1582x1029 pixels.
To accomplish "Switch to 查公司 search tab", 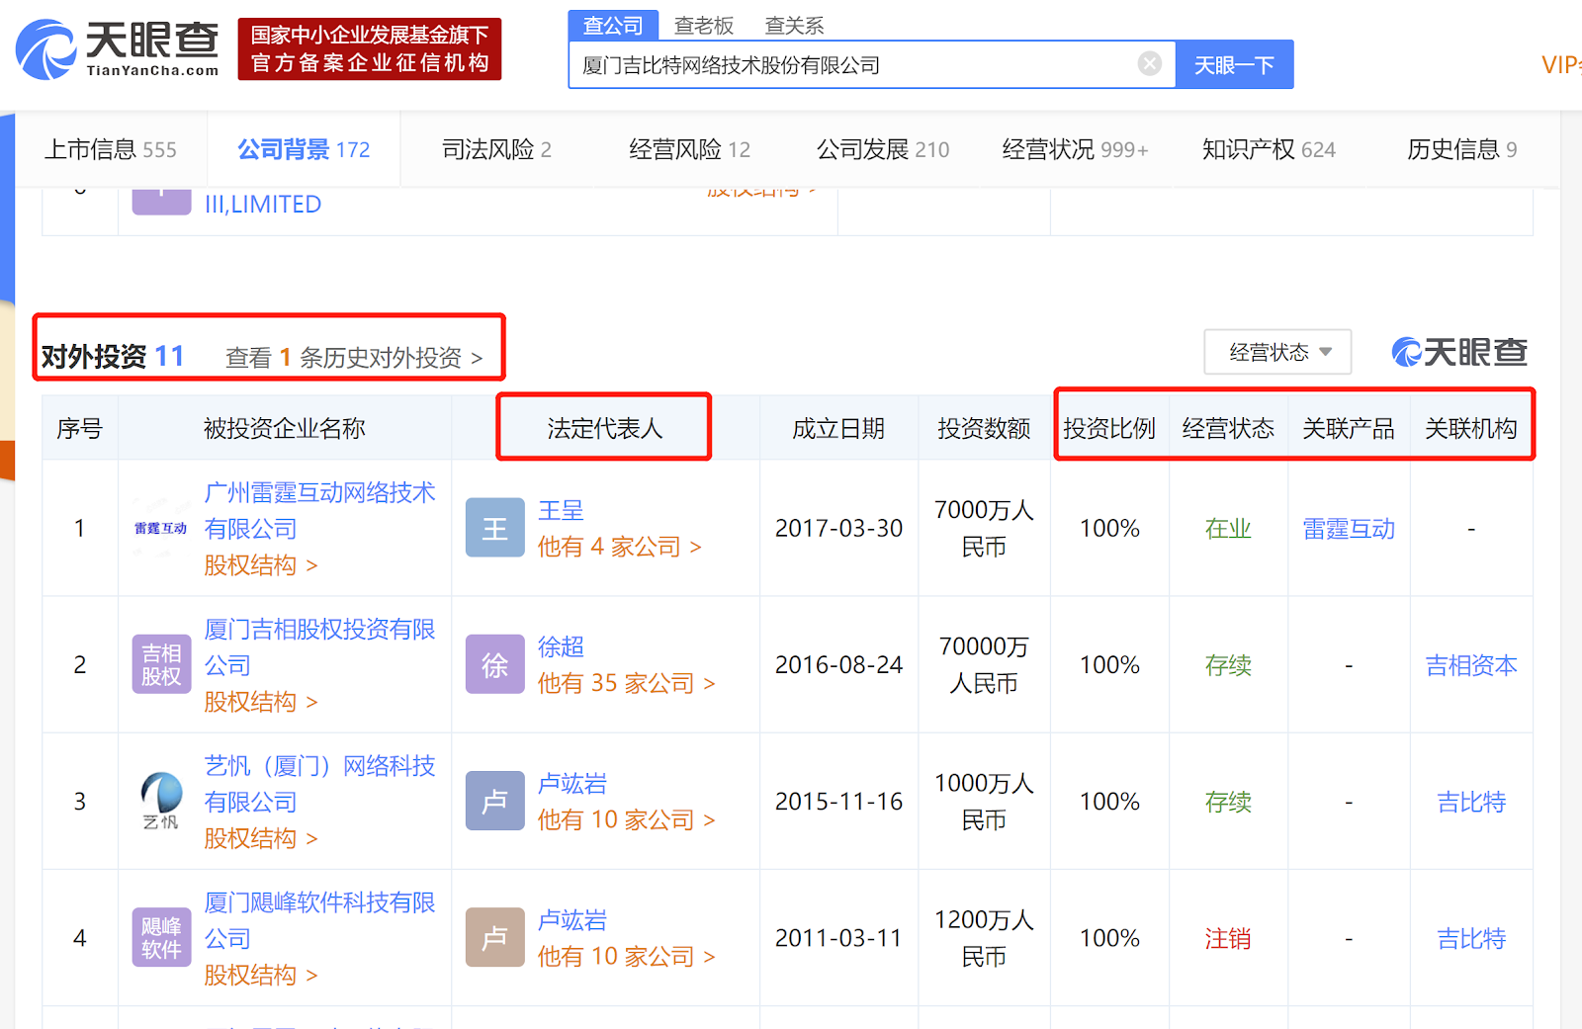I will [613, 26].
